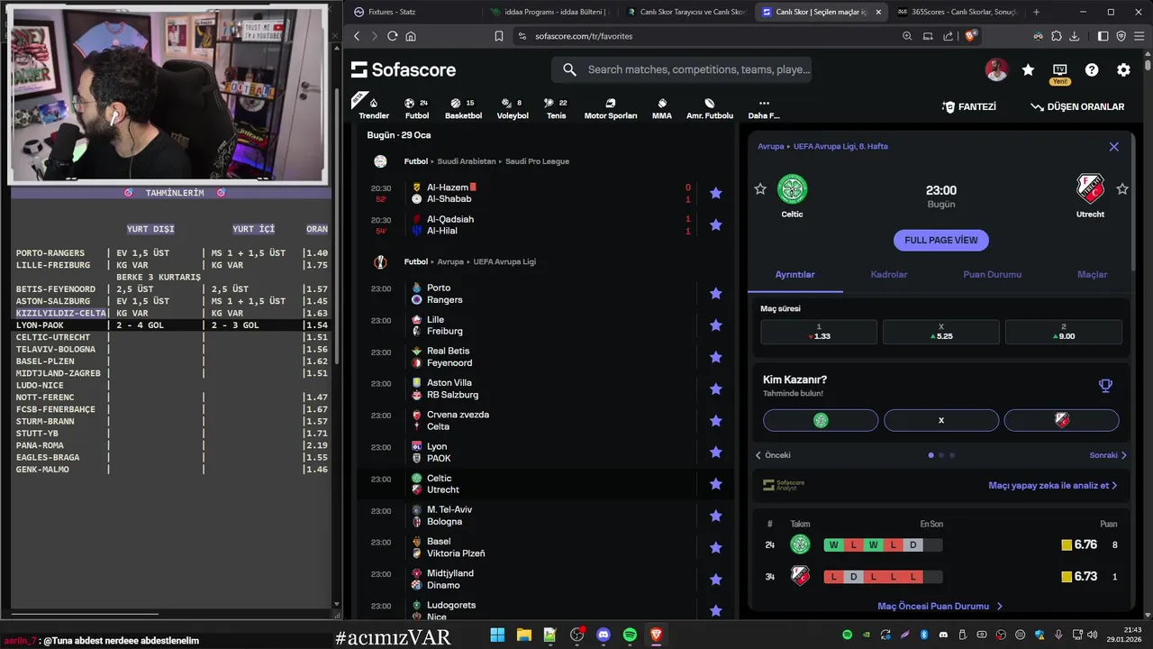The height and width of the screenshot is (649, 1153).
Task: Close the Celtic vs Utrecht match panel
Action: (x=1113, y=146)
